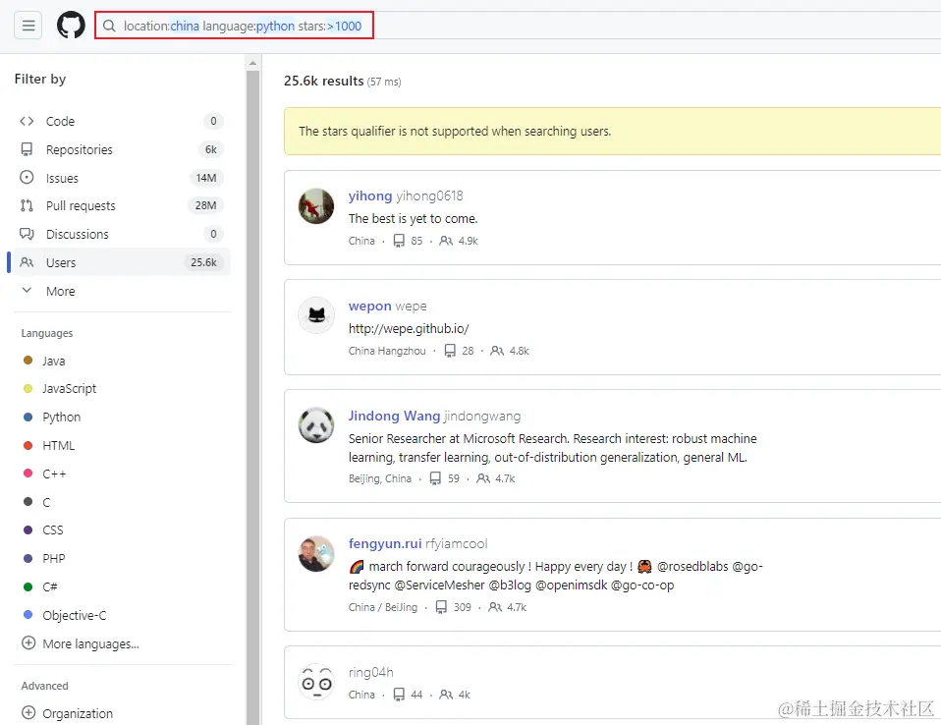Viewport: 941px width, 725px height.
Task: Open ring04h user profile
Action: point(371,672)
